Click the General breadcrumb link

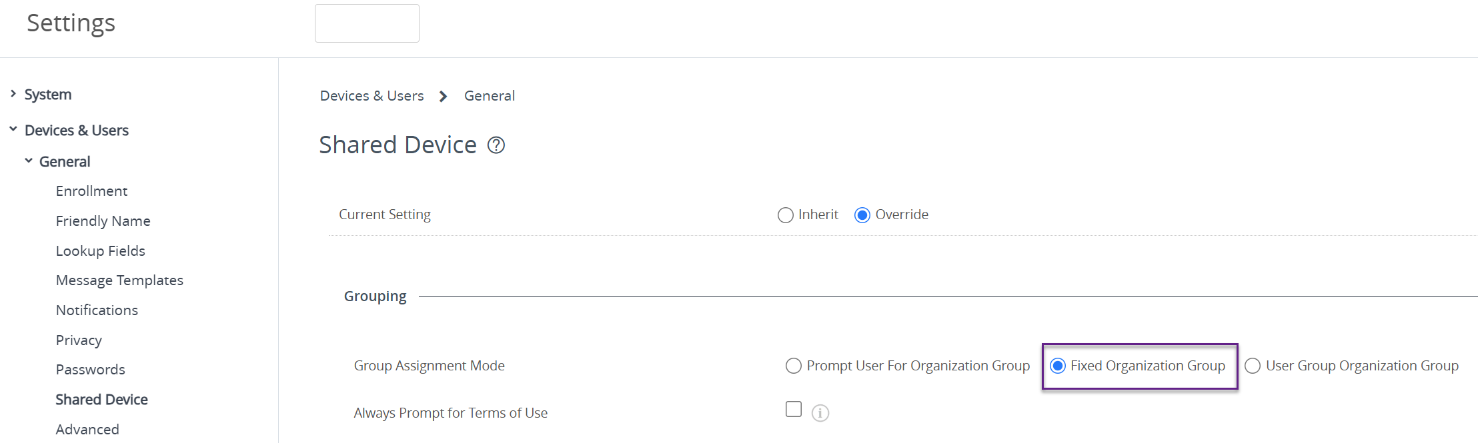click(x=490, y=96)
